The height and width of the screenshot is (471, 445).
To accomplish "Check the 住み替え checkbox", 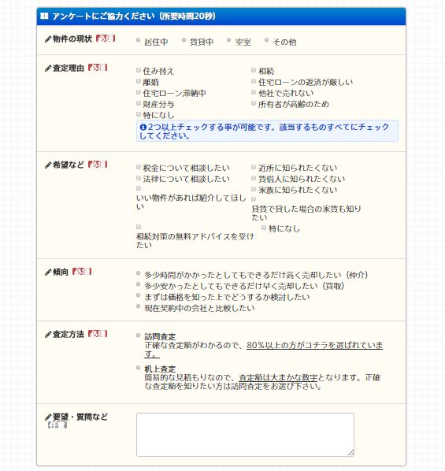I will click(x=139, y=70).
